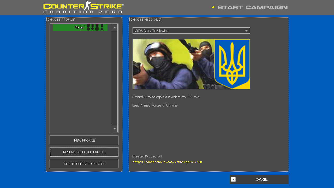334x188 pixels.
Task: Click the profile list scroll down arrow
Action: tap(114, 129)
